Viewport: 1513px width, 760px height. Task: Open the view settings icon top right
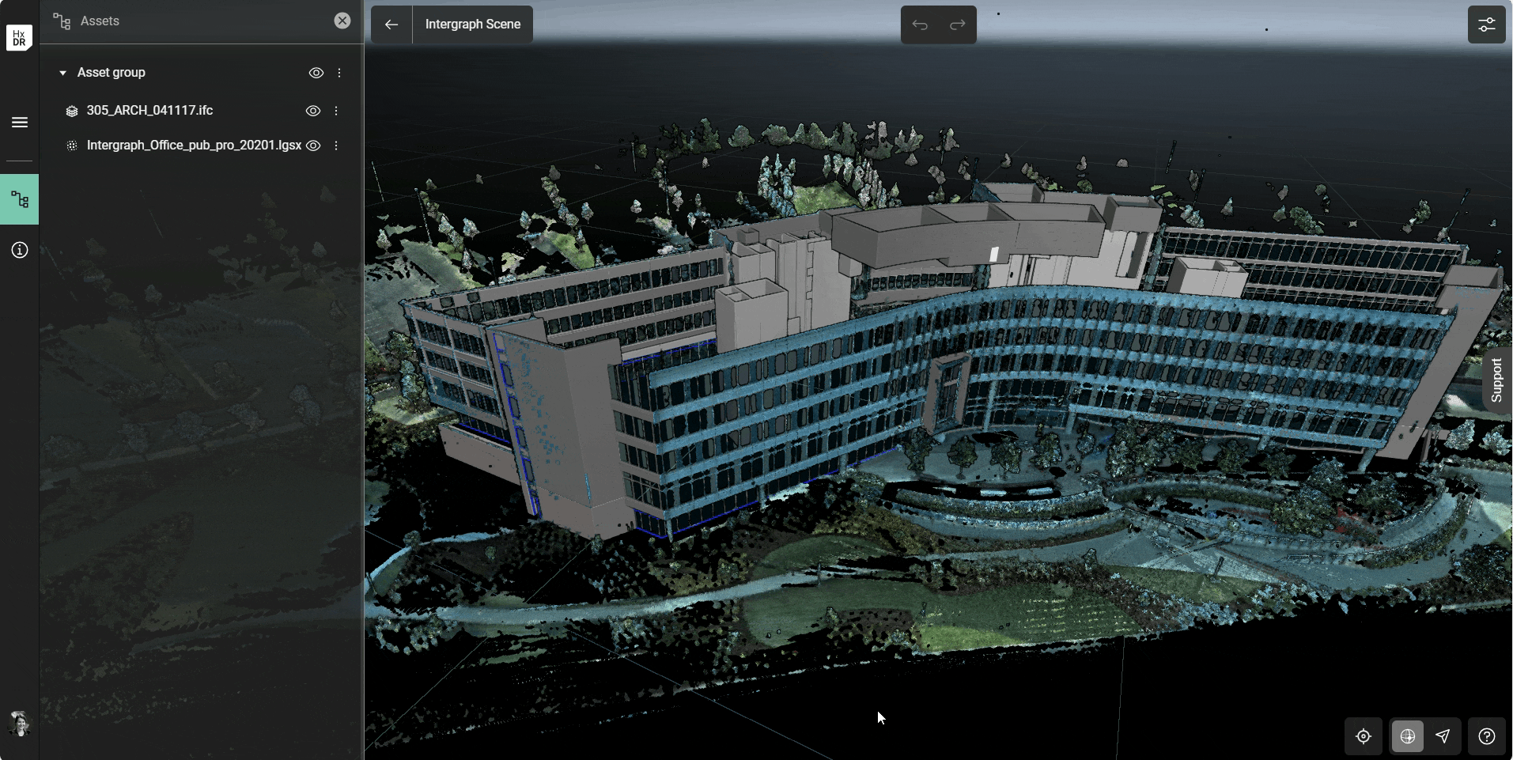click(1488, 25)
